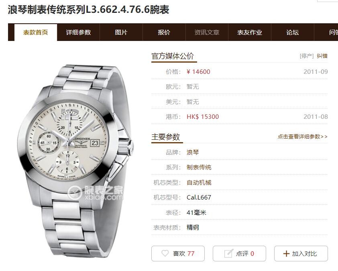Click the plus icon for 加入对比
Screen dimensions: 338x271
[x=286, y=254]
